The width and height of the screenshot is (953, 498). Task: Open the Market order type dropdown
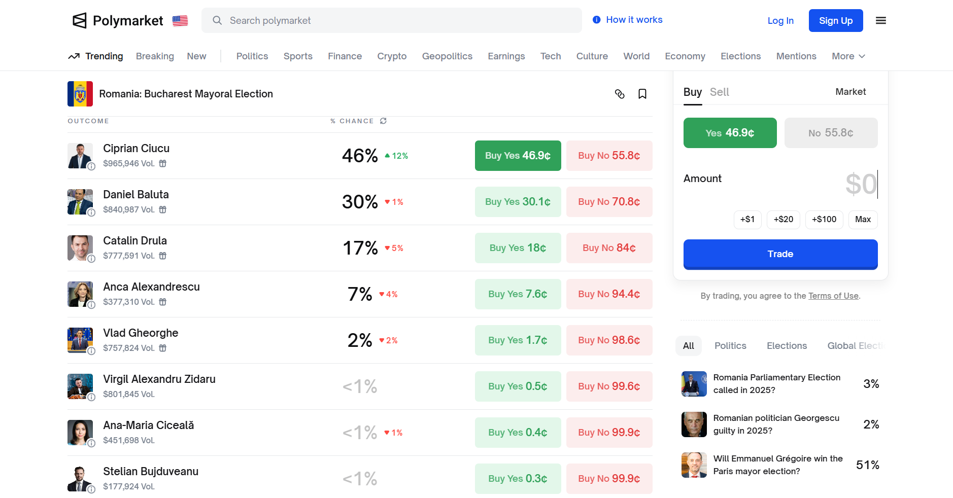pyautogui.click(x=850, y=92)
